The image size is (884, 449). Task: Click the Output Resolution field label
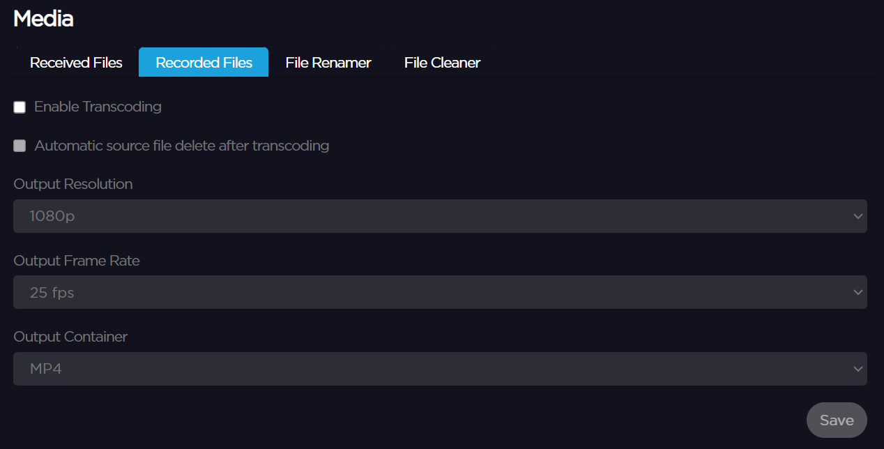[73, 184]
